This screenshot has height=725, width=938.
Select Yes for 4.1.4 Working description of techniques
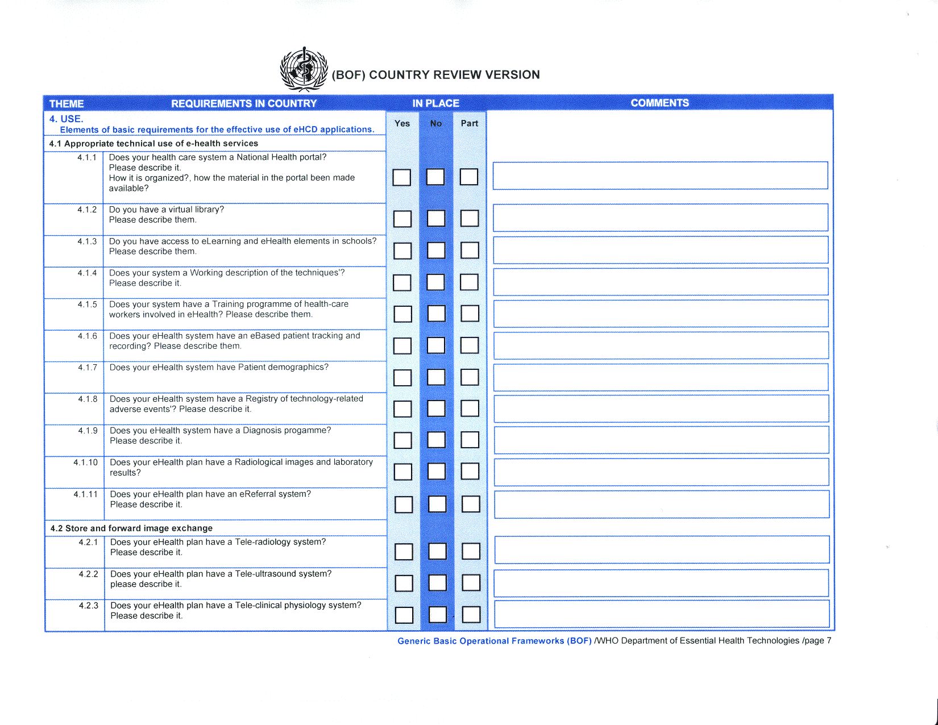[x=402, y=282]
